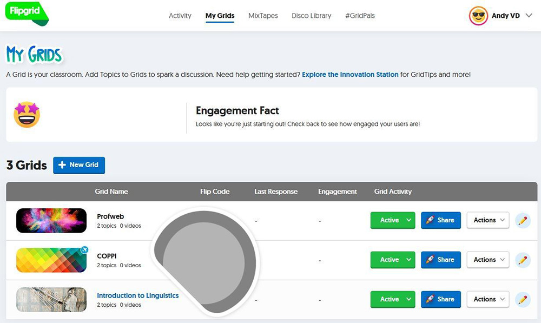Expand the Actions menu for COPPI
Screen dimensions: 541x323
(x=488, y=260)
